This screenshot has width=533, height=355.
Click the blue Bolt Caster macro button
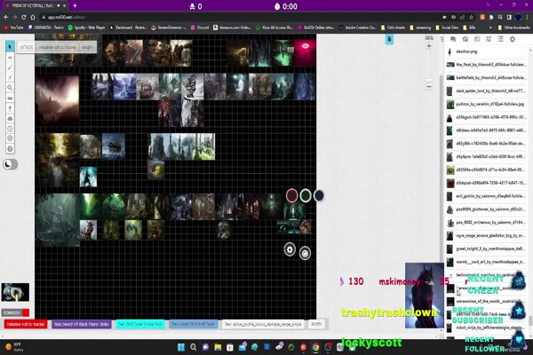193,324
